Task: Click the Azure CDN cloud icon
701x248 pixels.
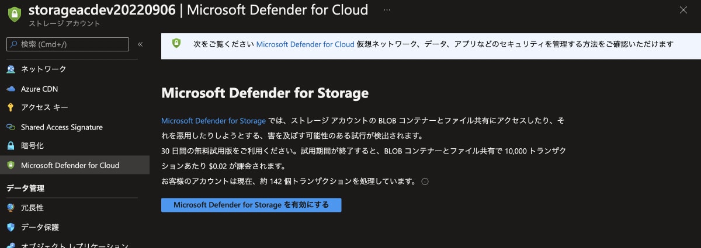Action: coord(11,89)
